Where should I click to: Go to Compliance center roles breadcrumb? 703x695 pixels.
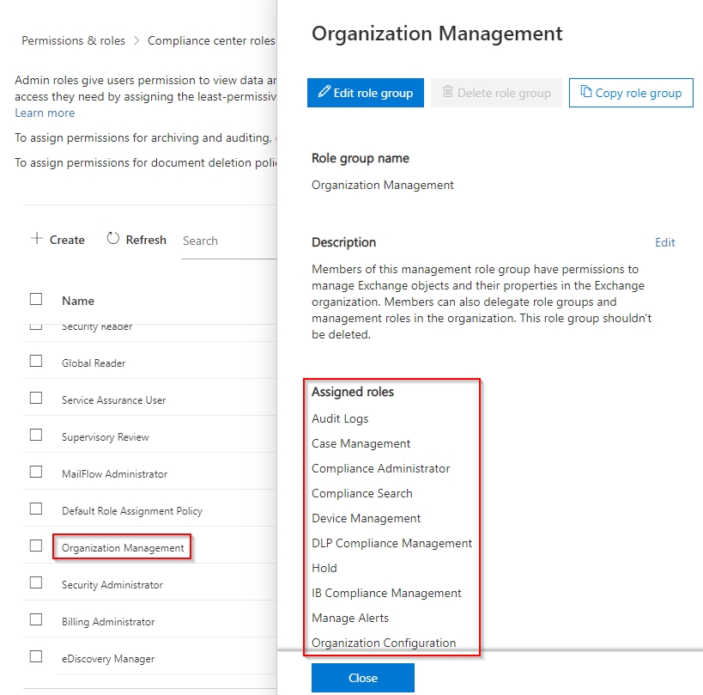coord(211,40)
